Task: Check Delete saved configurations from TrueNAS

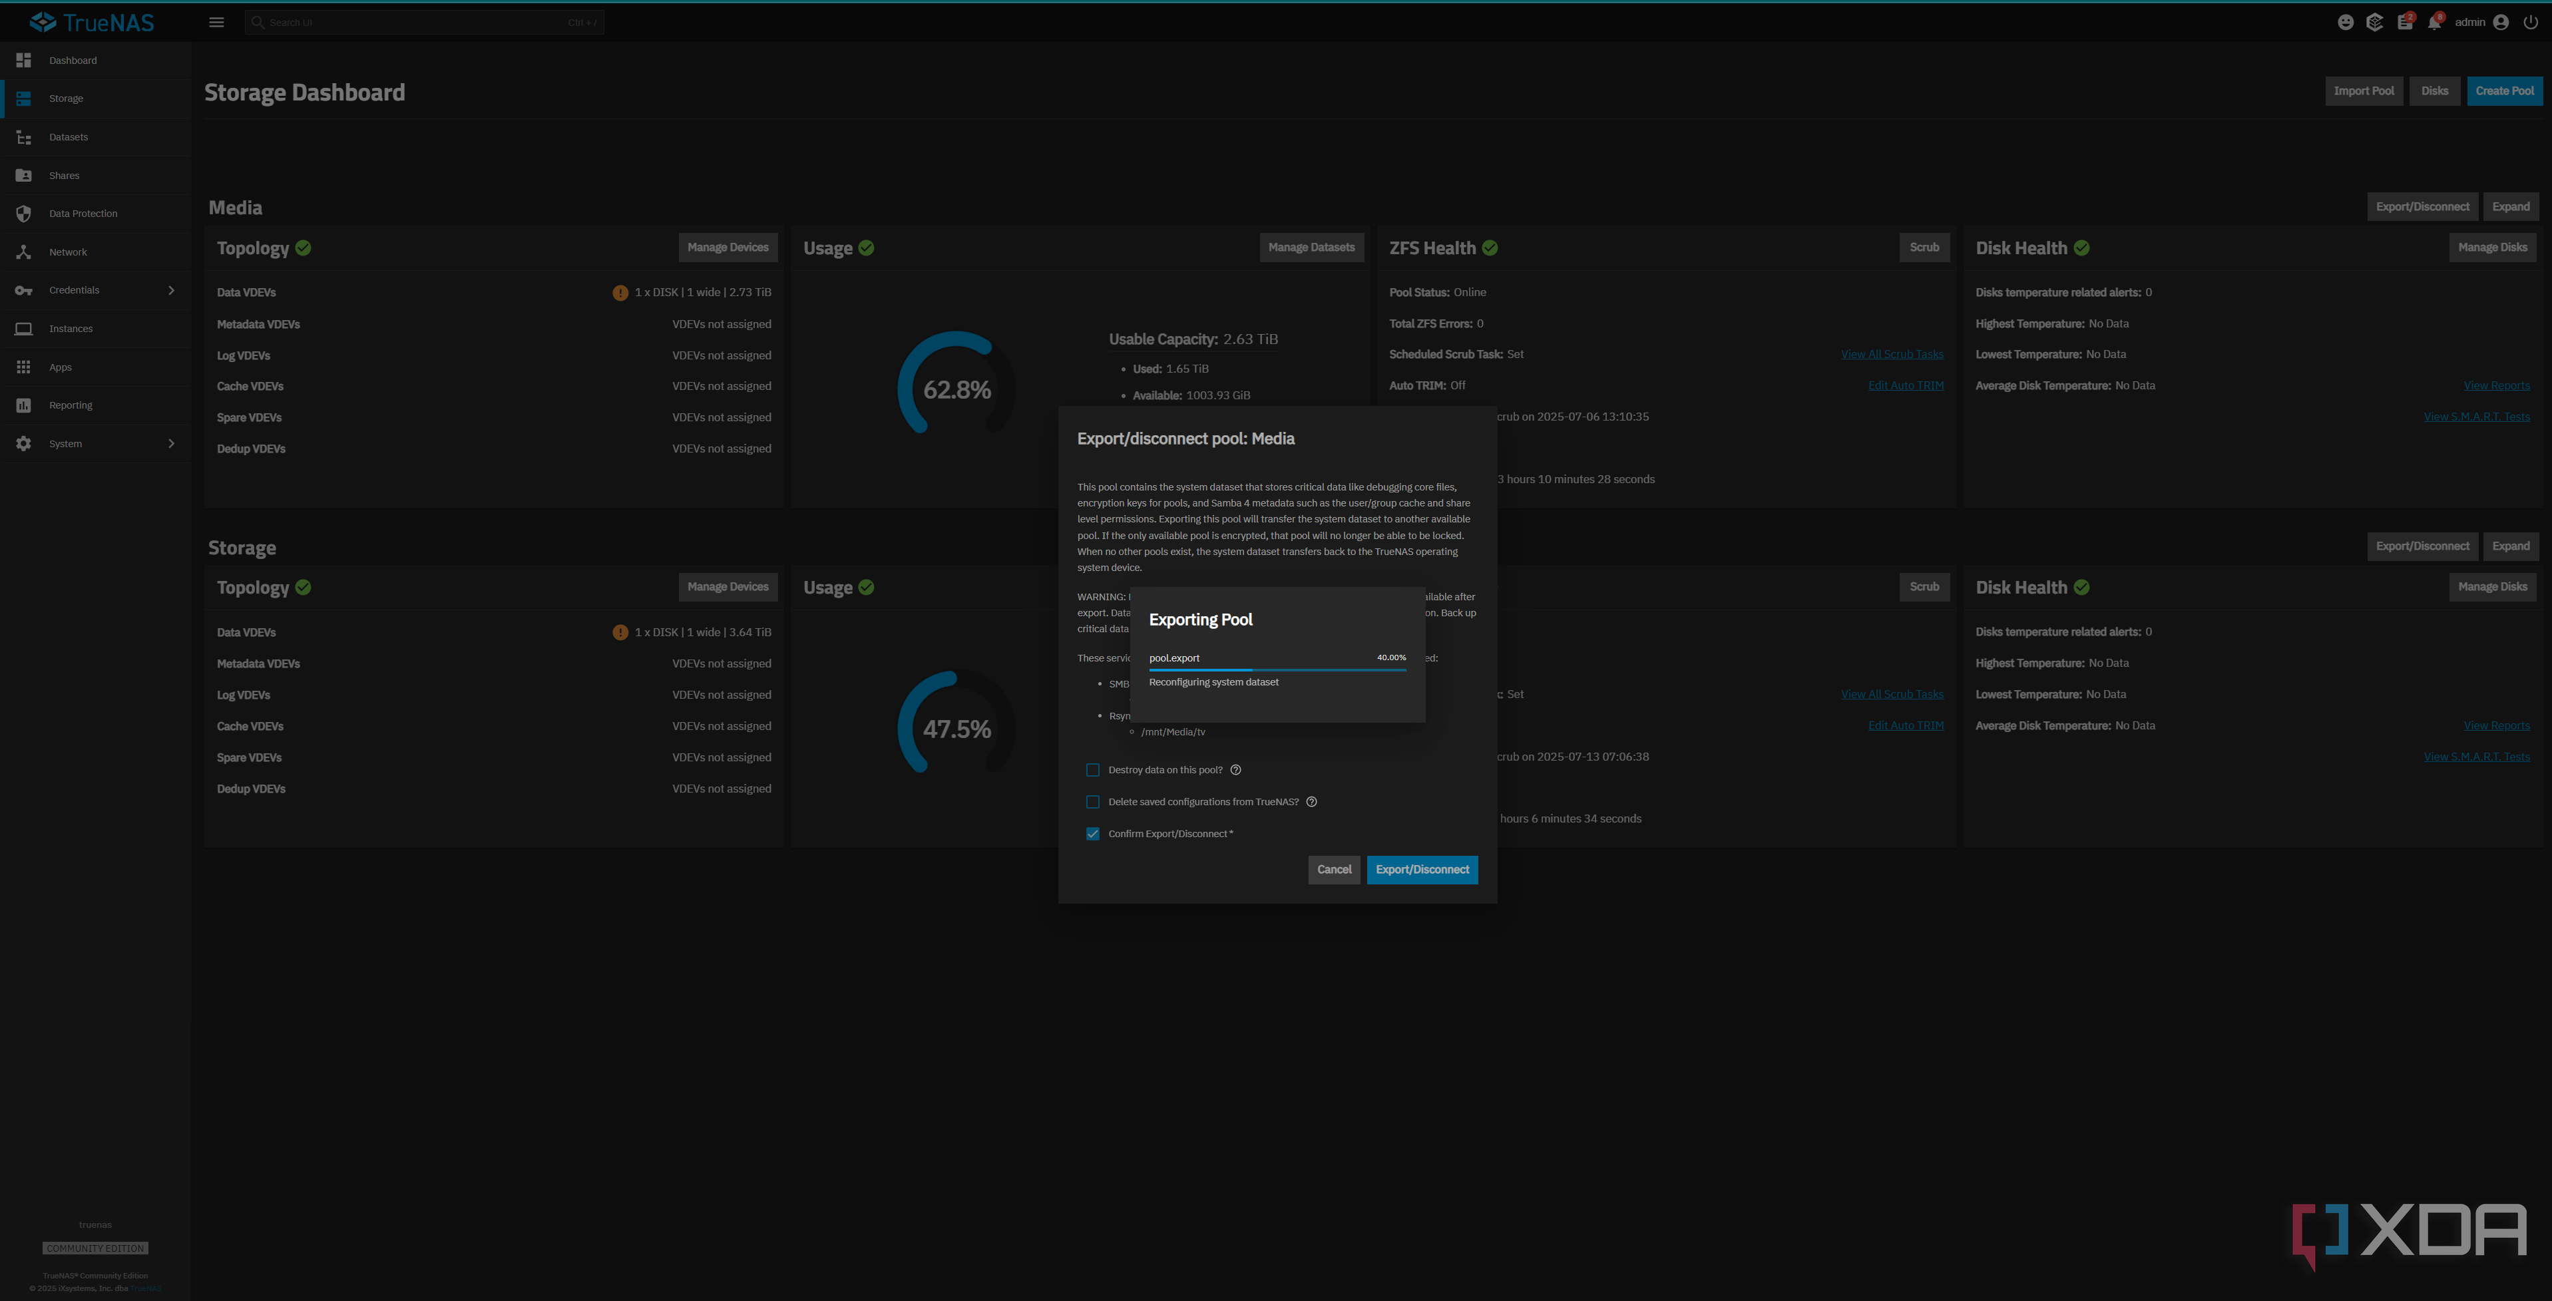Action: pyautogui.click(x=1093, y=802)
